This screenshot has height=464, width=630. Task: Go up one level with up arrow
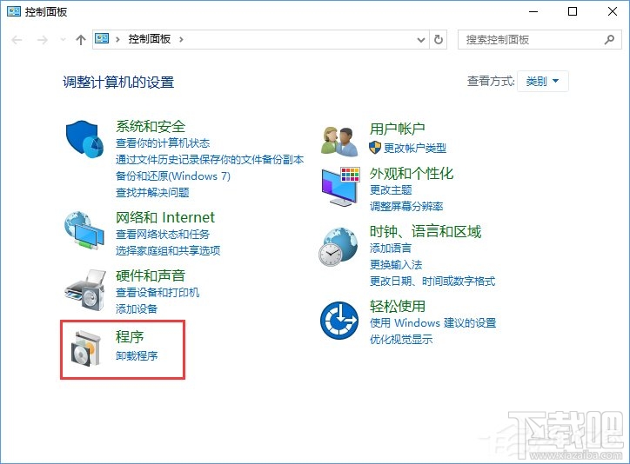tap(81, 40)
